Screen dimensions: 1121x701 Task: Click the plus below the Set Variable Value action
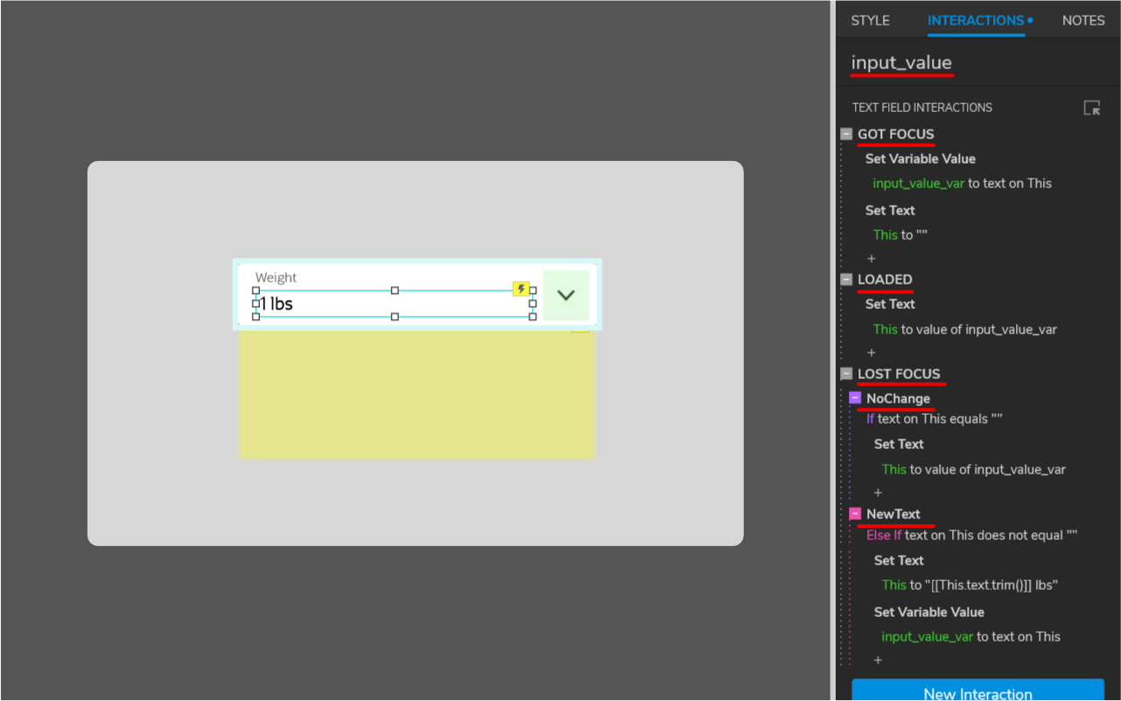[x=878, y=660]
